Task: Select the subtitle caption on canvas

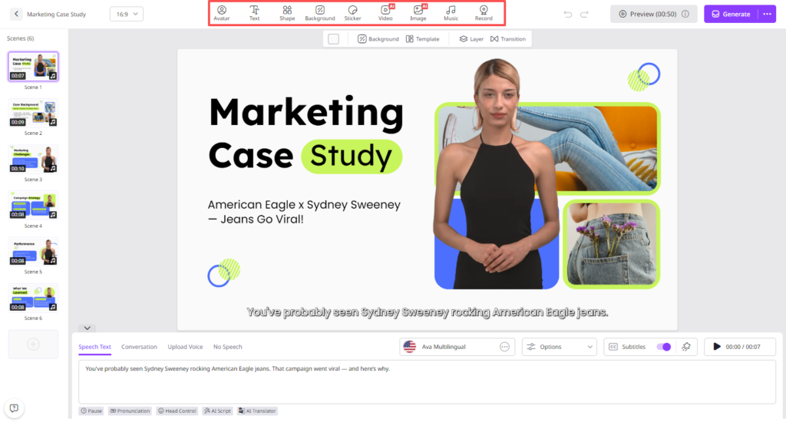Action: [x=427, y=312]
